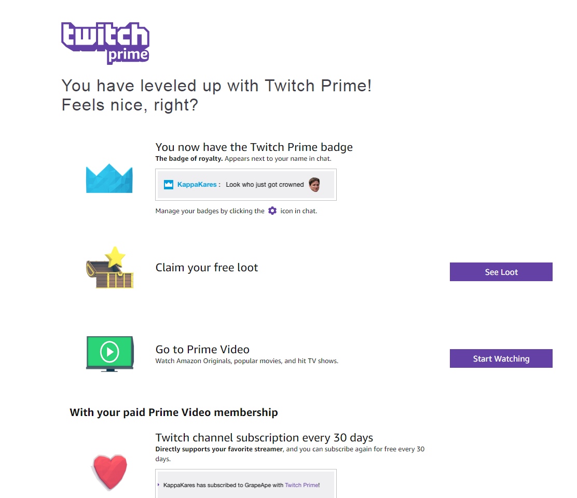The width and height of the screenshot is (577, 498).
Task: Click the green Prime Video play screen icon
Action: pos(109,353)
